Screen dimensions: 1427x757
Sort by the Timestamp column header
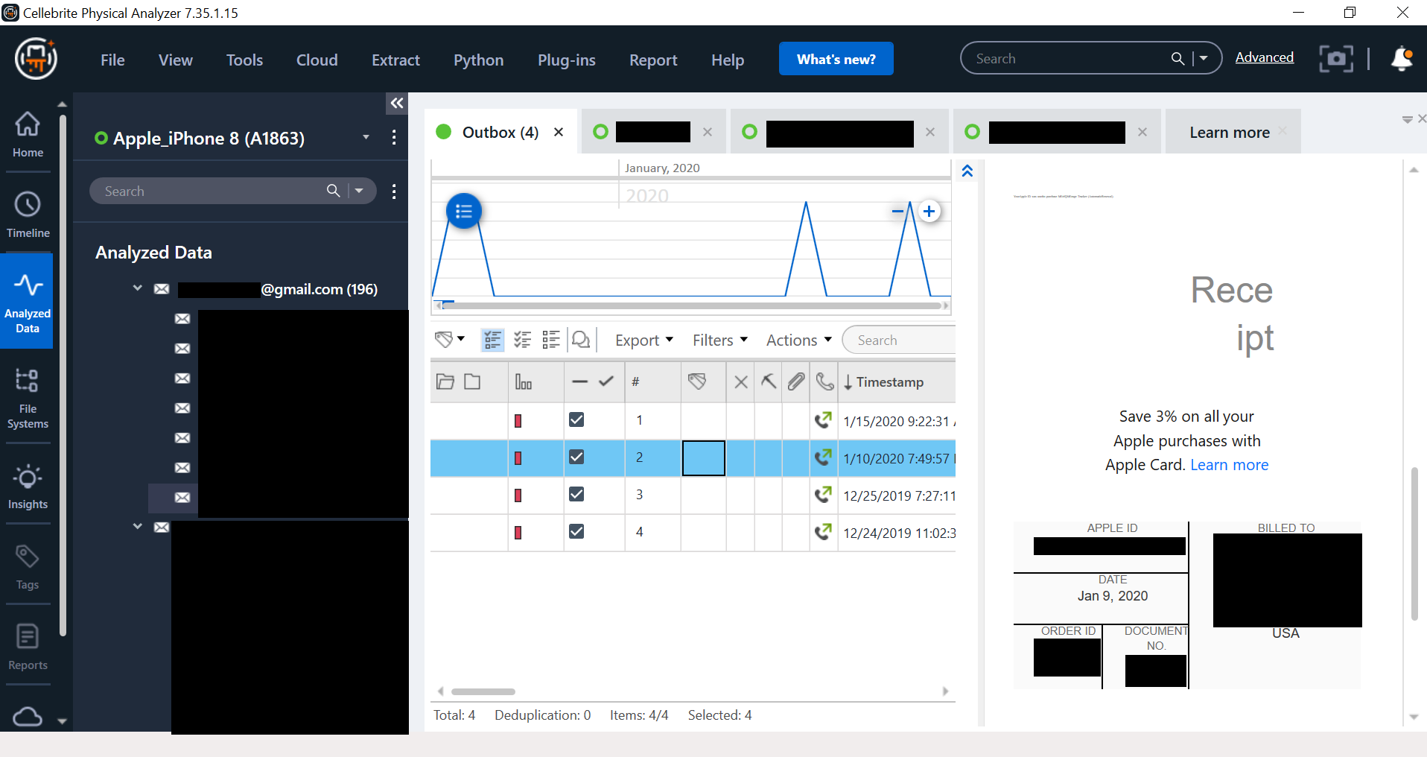tap(890, 381)
